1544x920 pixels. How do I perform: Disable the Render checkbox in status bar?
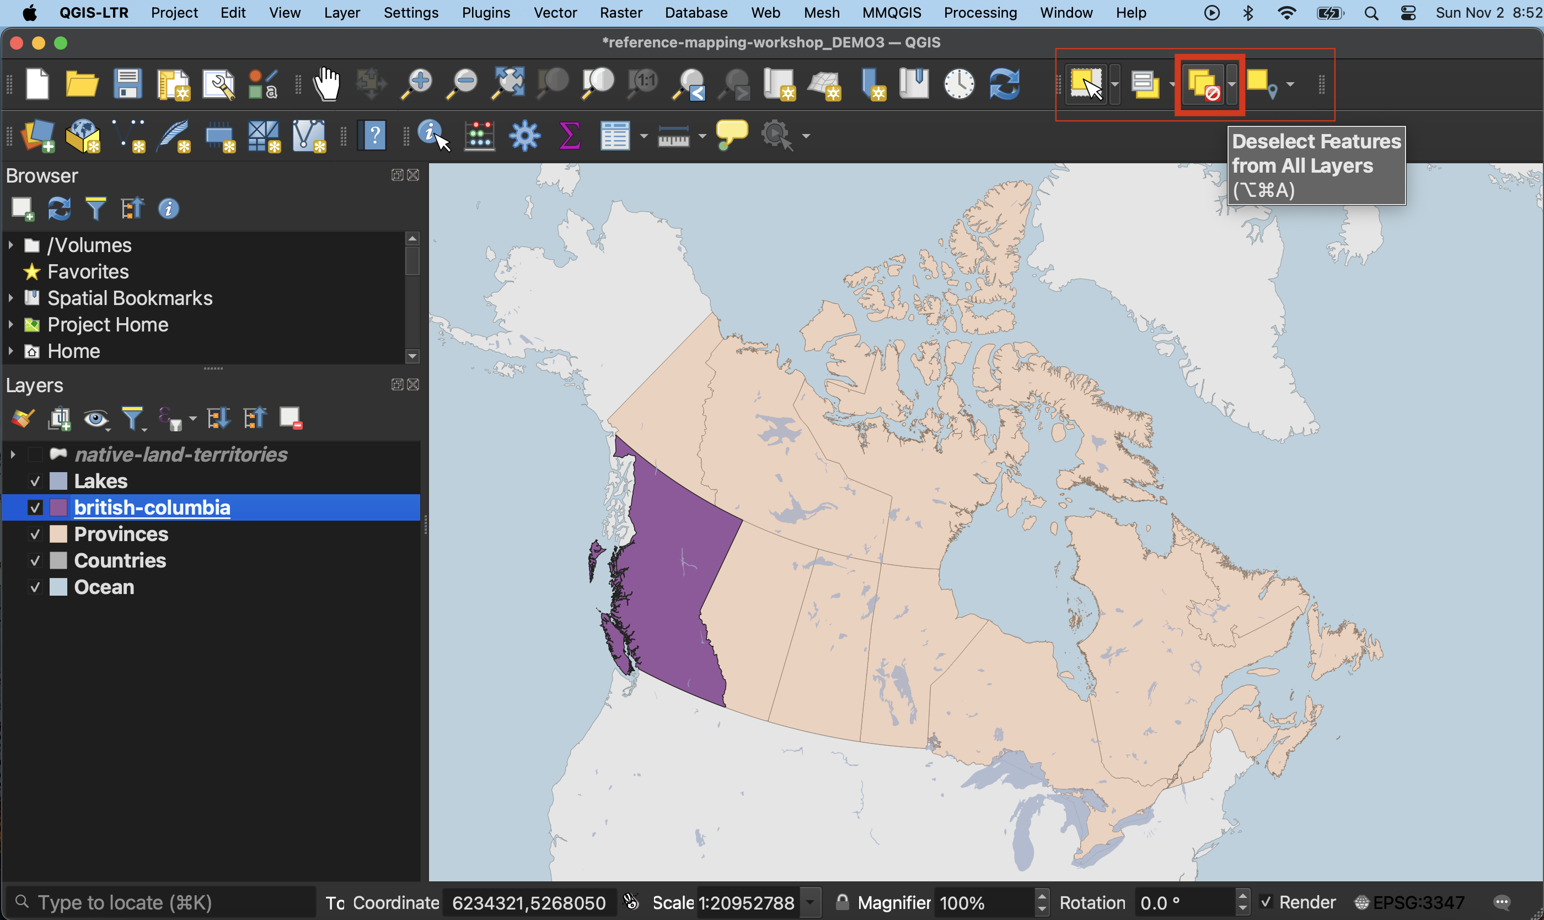click(x=1266, y=902)
